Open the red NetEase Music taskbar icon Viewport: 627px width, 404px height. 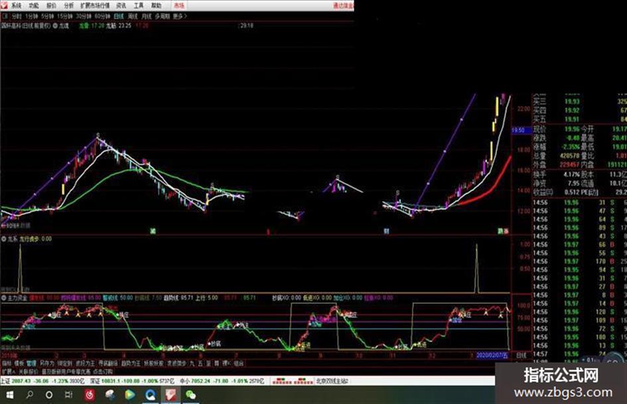coord(90,395)
